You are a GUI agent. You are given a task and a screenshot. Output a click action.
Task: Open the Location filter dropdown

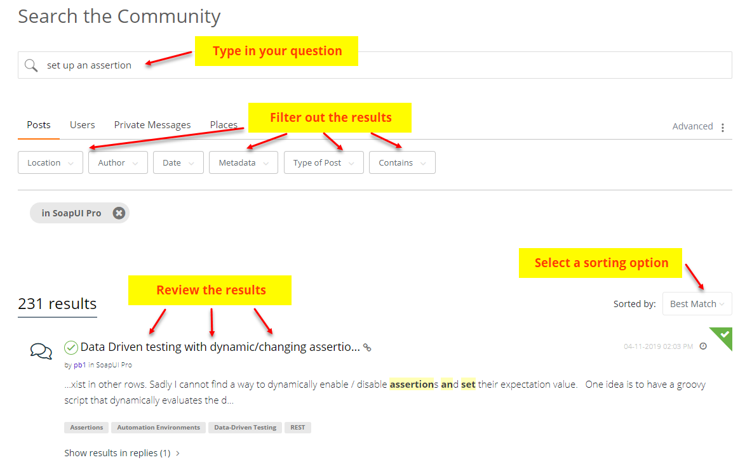point(50,162)
